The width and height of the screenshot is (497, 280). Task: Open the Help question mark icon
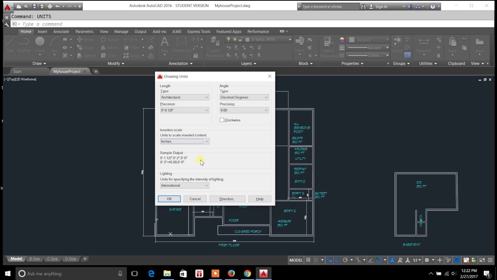pos(433,7)
